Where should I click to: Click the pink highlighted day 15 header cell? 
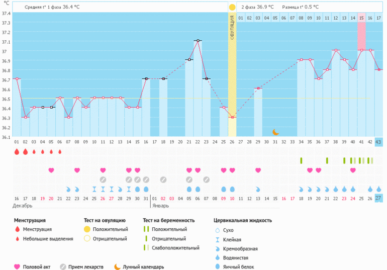[361, 18]
